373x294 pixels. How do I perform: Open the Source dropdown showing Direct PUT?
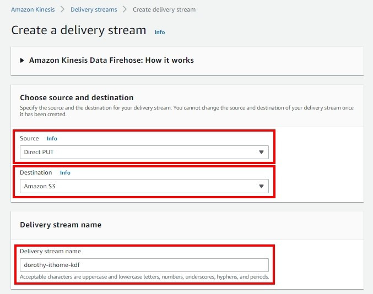(144, 152)
